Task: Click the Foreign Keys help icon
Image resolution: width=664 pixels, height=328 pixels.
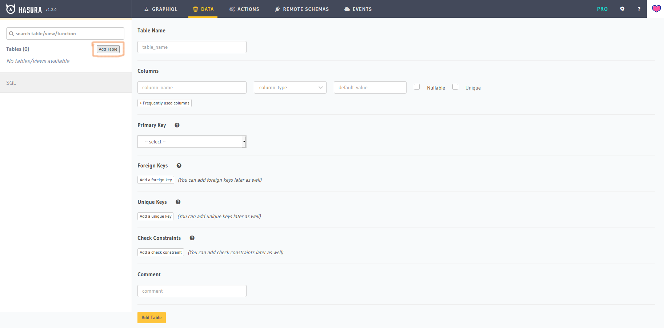Action: [x=179, y=166]
